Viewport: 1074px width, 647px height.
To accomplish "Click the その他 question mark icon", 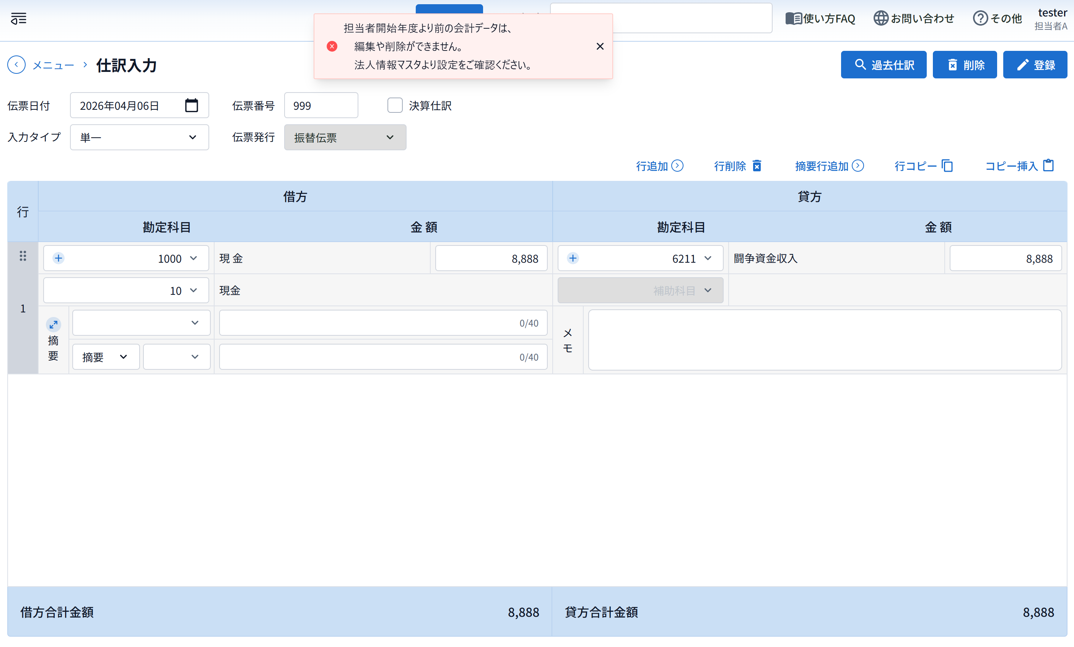I will point(980,18).
